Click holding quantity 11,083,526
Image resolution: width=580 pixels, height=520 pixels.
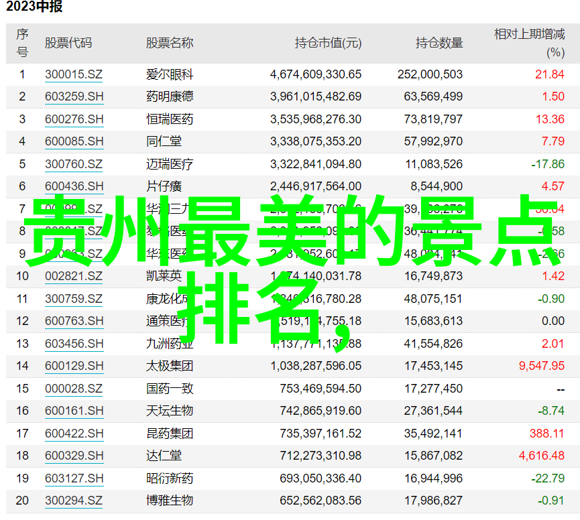coord(434,164)
